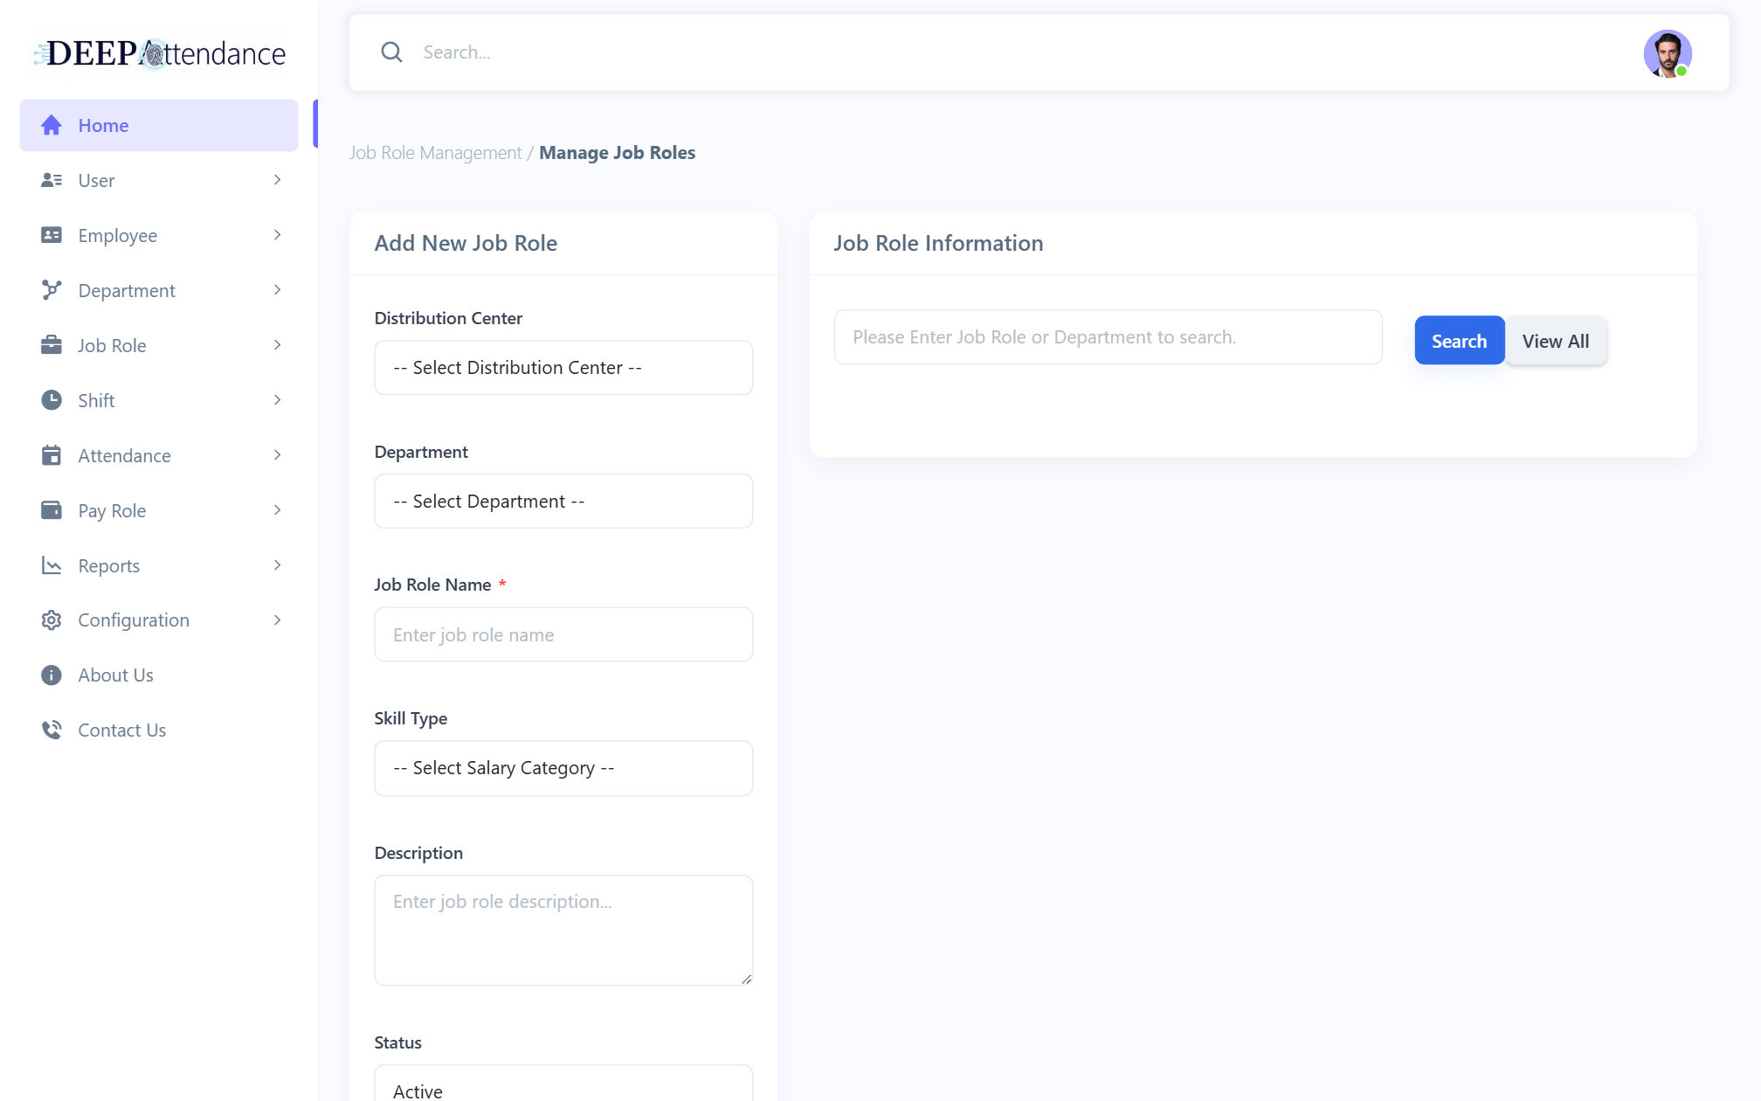Click Job Role Management breadcrumb link
This screenshot has width=1761, height=1101.
[x=435, y=153]
